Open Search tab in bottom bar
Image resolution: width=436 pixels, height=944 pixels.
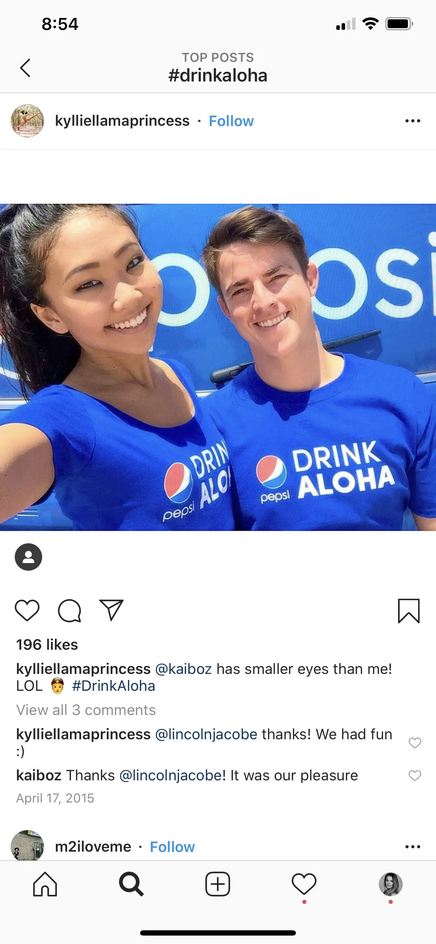[131, 884]
